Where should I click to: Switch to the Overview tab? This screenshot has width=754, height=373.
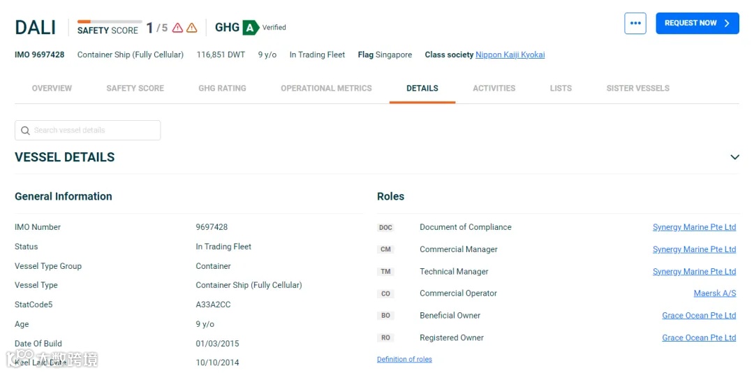point(52,88)
